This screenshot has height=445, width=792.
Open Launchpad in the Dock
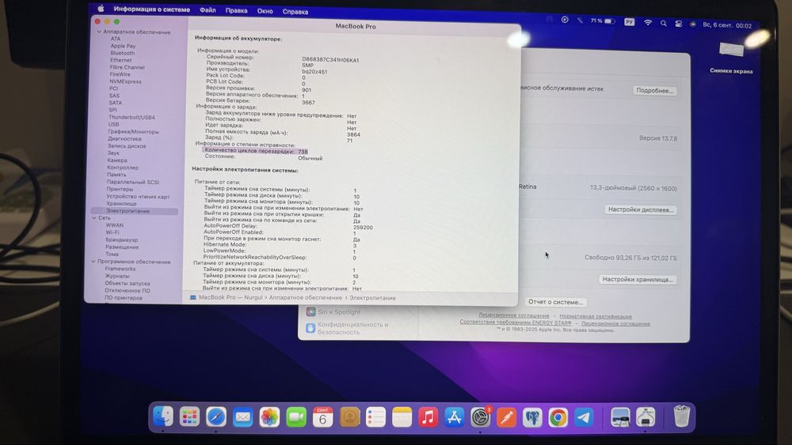[189, 417]
